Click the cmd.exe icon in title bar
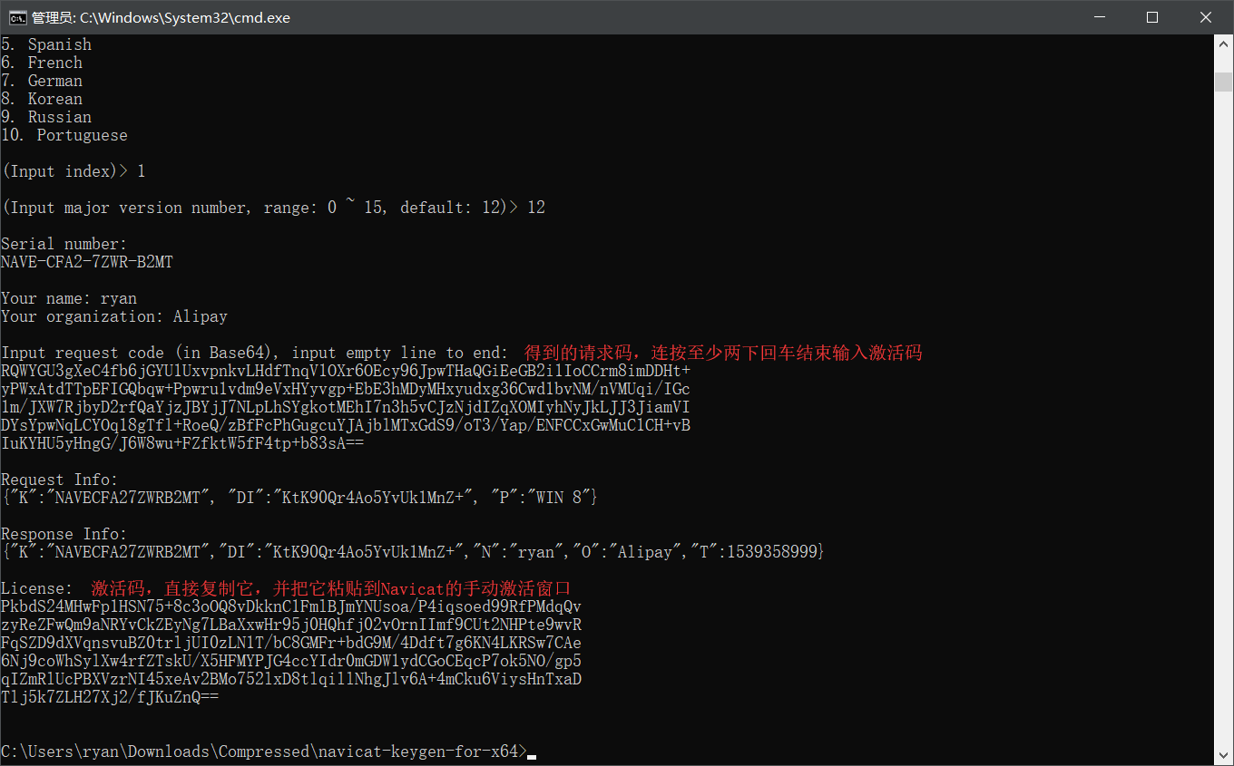Screen dimensions: 1234x766 tap(16, 17)
